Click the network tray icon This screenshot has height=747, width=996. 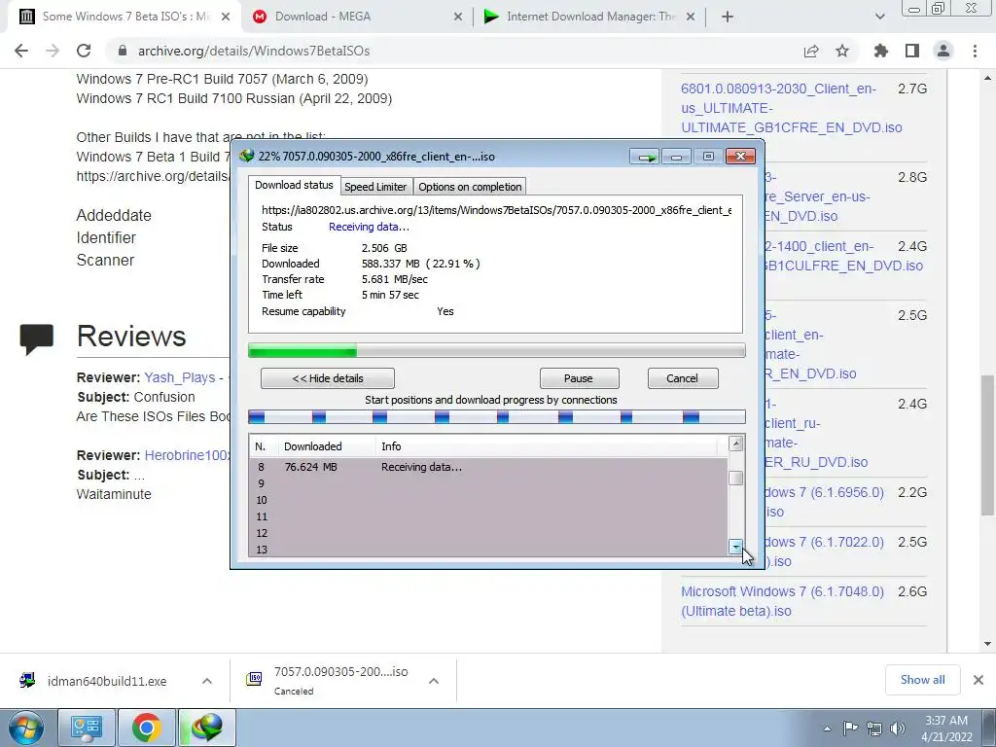point(874,729)
